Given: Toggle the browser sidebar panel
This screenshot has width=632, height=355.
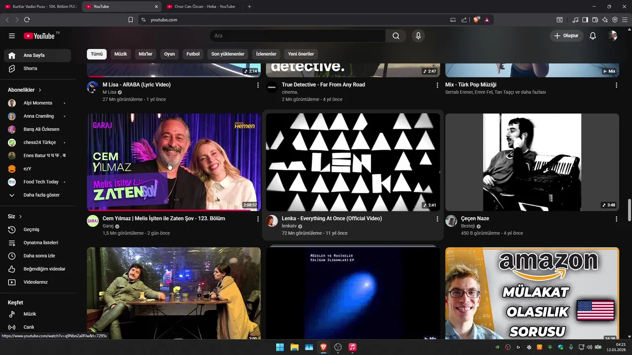Looking at the screenshot, I should pyautogui.click(x=585, y=20).
